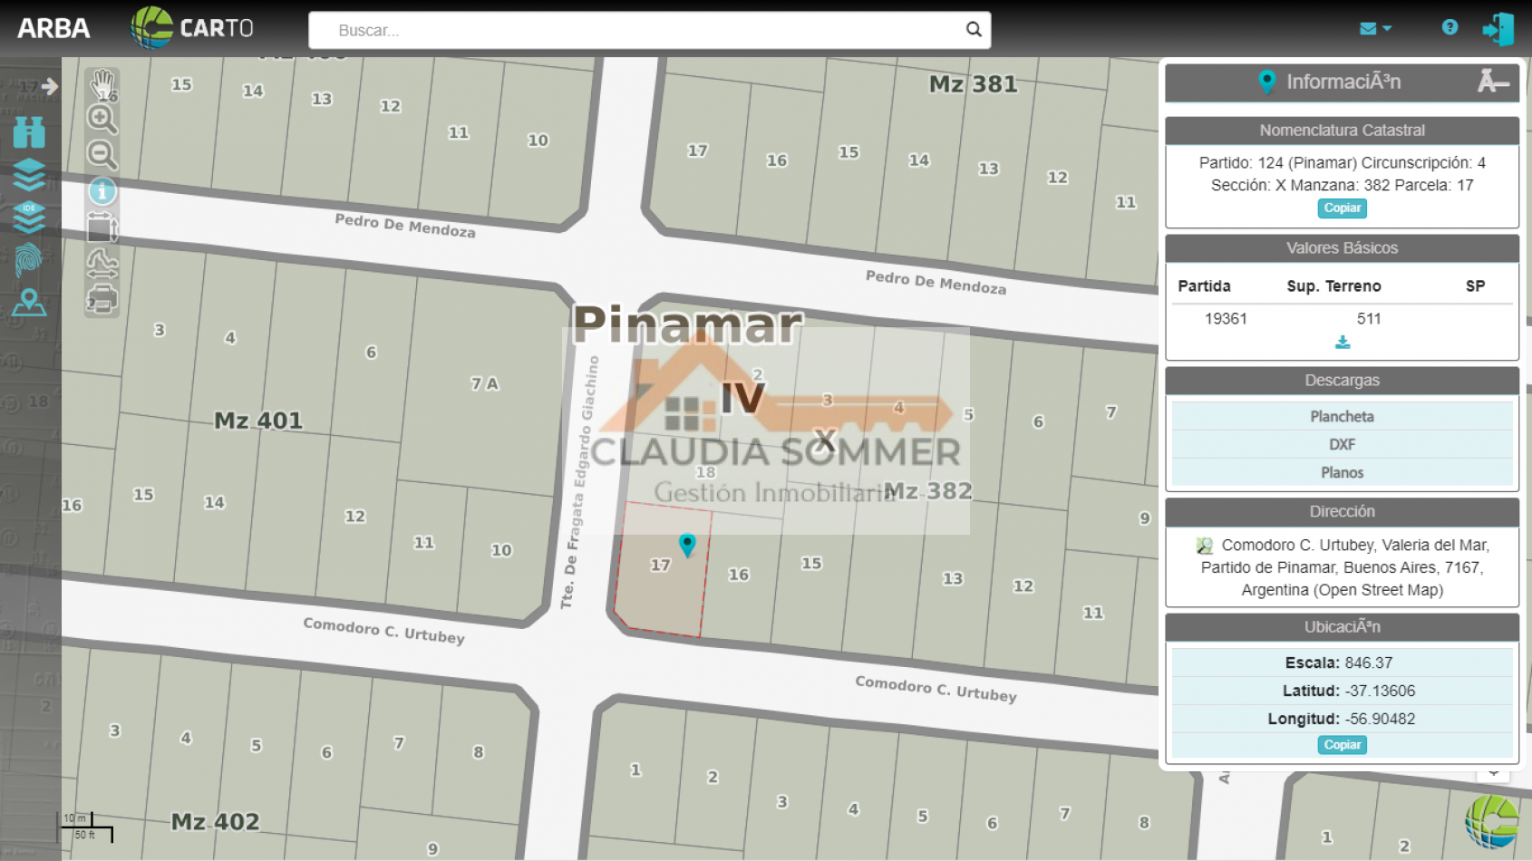Screen dimensions: 1532x861
Task: Open the map pin location tool
Action: click(x=29, y=302)
